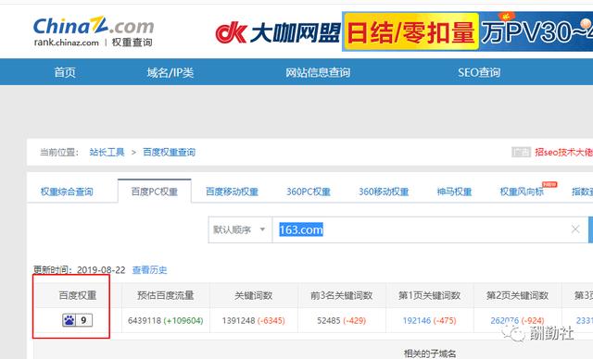593x359 pixels.
Task: Click the traffic value 6439118
Action: pos(145,320)
